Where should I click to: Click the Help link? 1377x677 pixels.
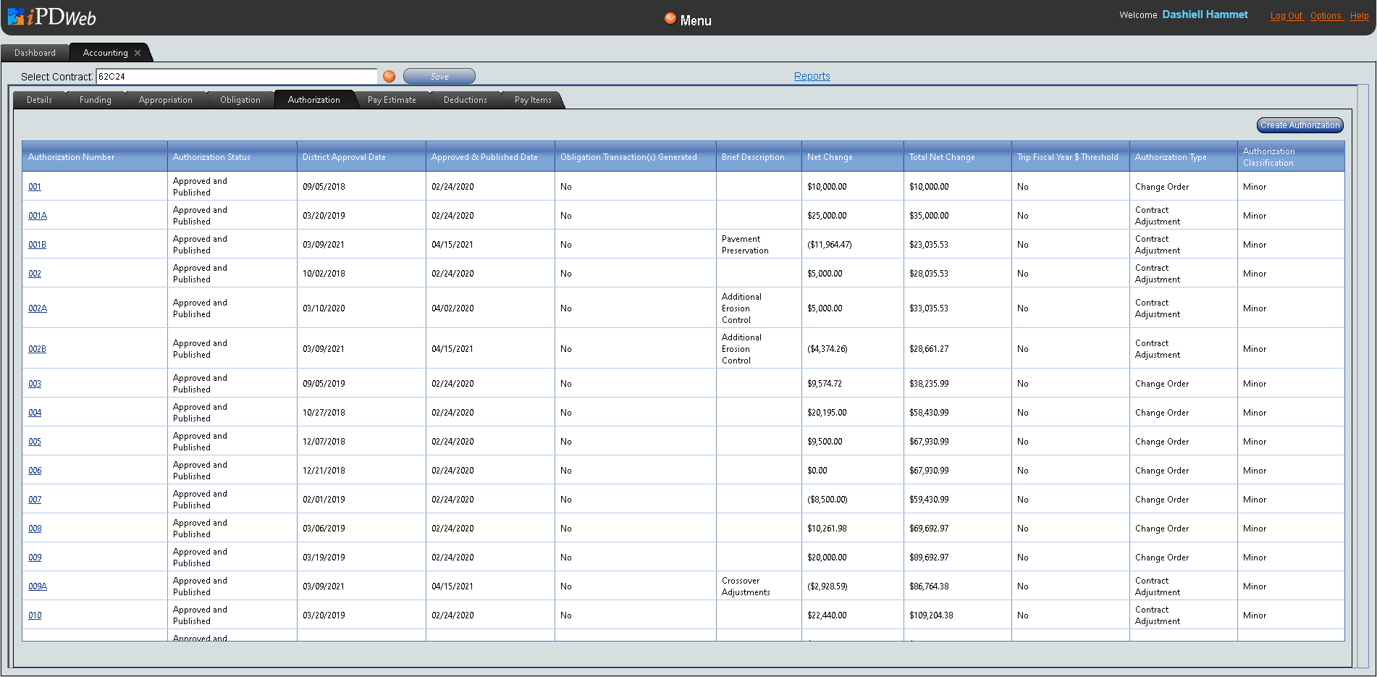click(x=1359, y=16)
